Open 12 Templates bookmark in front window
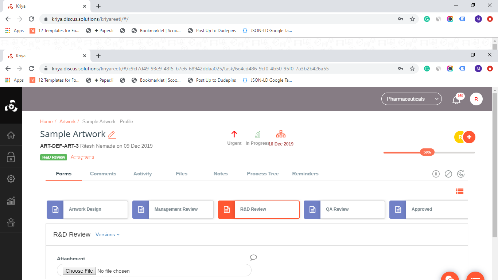 (x=55, y=80)
